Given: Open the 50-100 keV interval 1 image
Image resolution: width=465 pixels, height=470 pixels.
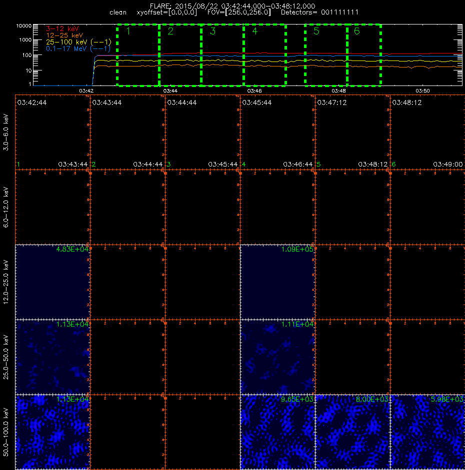Looking at the screenshot, I should pyautogui.click(x=52, y=432).
